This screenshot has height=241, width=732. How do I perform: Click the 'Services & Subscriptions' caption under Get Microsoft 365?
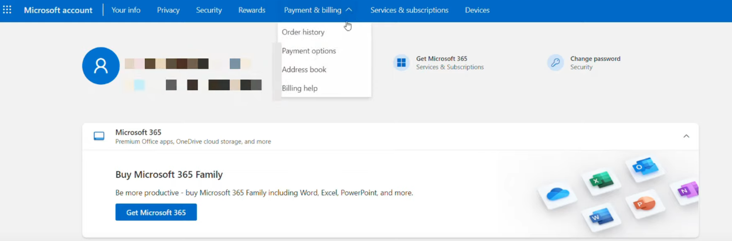coord(450,67)
